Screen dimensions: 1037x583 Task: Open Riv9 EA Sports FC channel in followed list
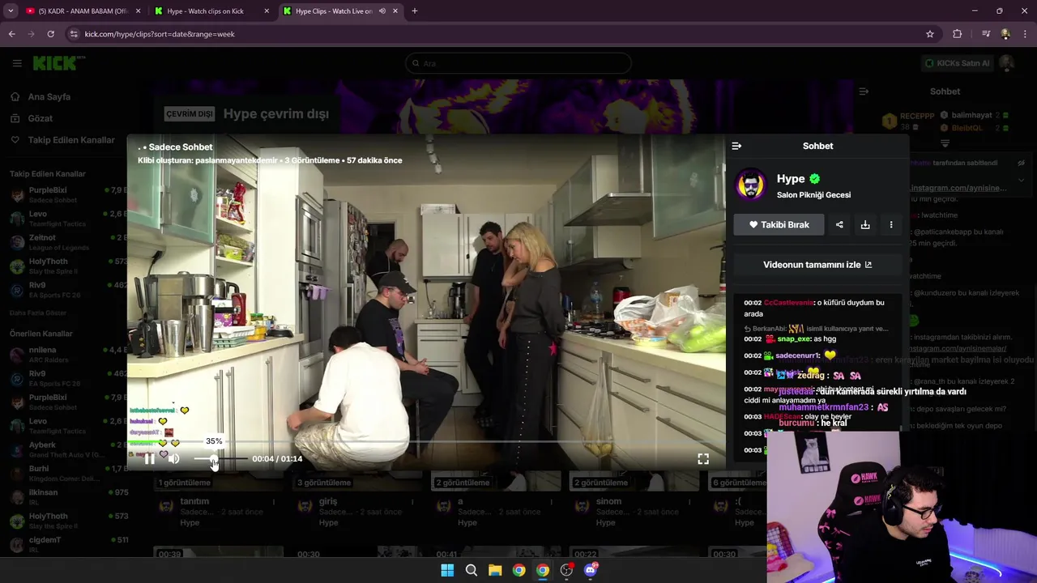[x=68, y=290]
